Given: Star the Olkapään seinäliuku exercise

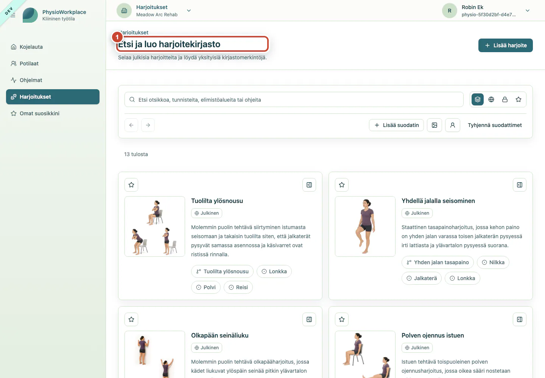Looking at the screenshot, I should coord(131,319).
